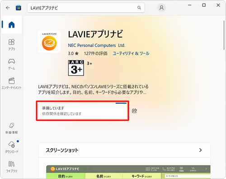Click the Microsoft Store logo icon
The width and height of the screenshot is (226, 179).
click(x=19, y=8)
